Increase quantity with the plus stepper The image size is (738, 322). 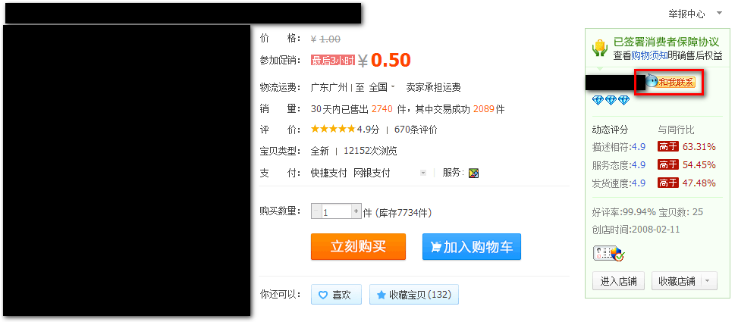(356, 211)
